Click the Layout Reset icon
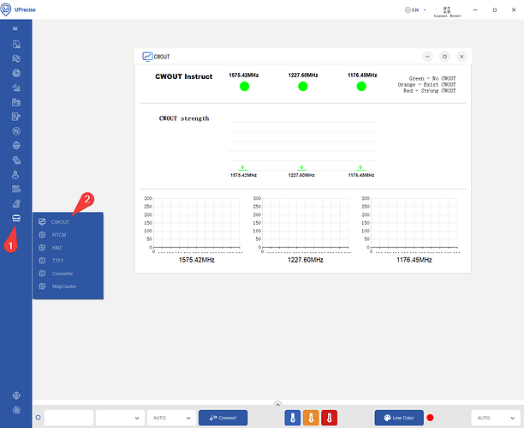The width and height of the screenshot is (524, 428). [x=446, y=10]
